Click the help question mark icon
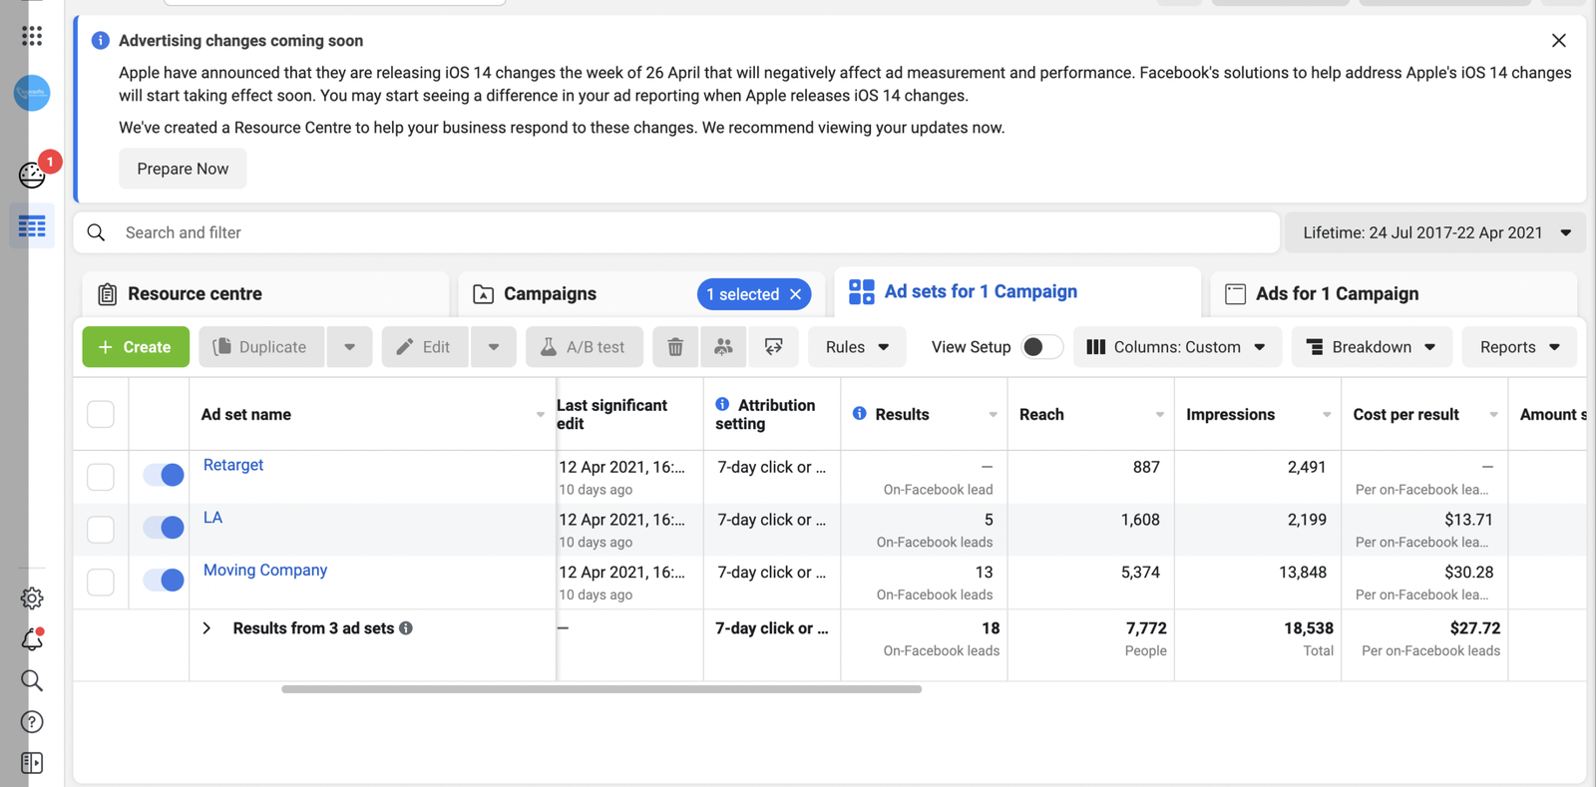 pos(32,722)
